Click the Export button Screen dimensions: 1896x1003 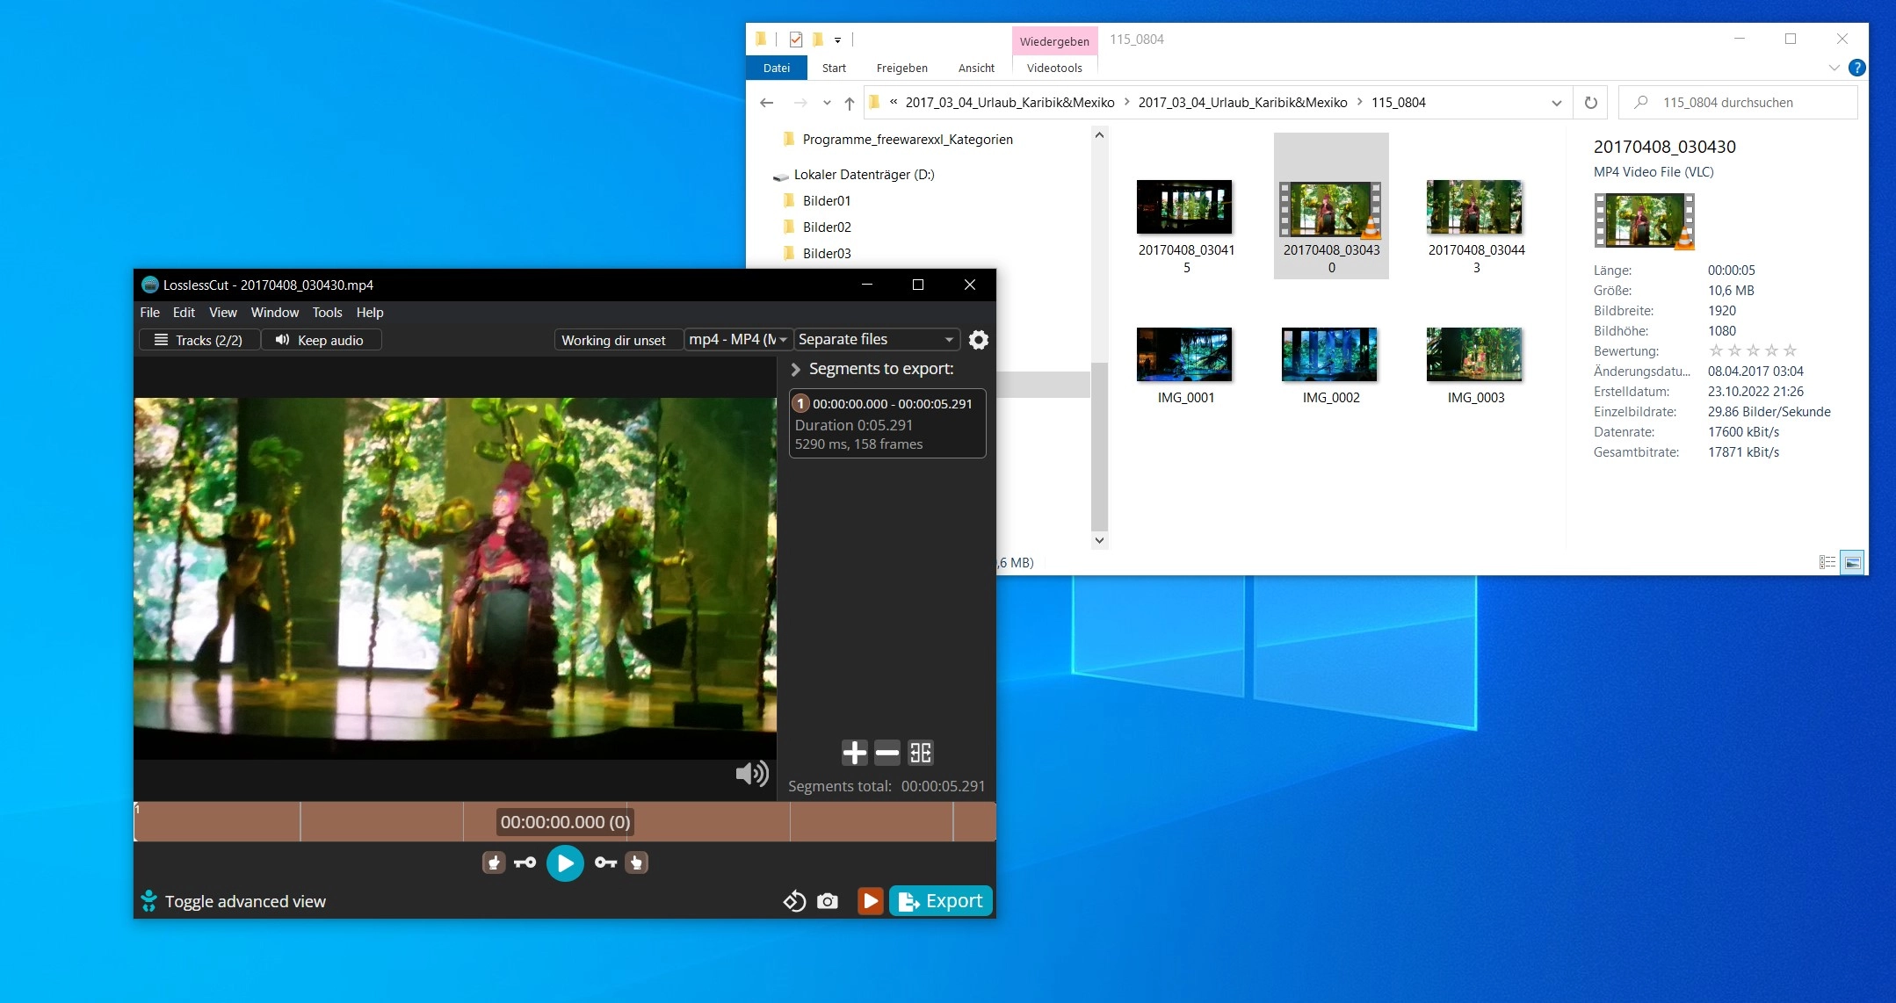coord(941,901)
